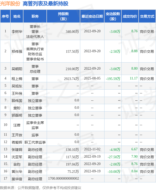Select the name 王科佾
156x190 pixels.
(x=17, y=93)
